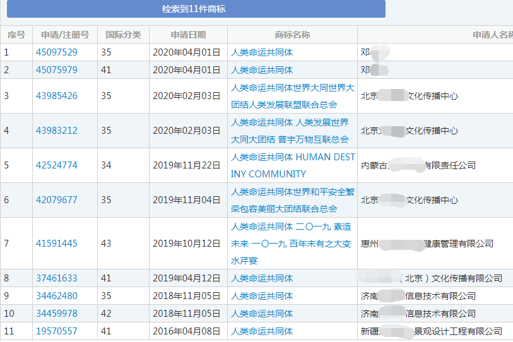Select applicant 新疆…景观设计工程有限公司
This screenshot has height=342, width=513.
pos(431,331)
